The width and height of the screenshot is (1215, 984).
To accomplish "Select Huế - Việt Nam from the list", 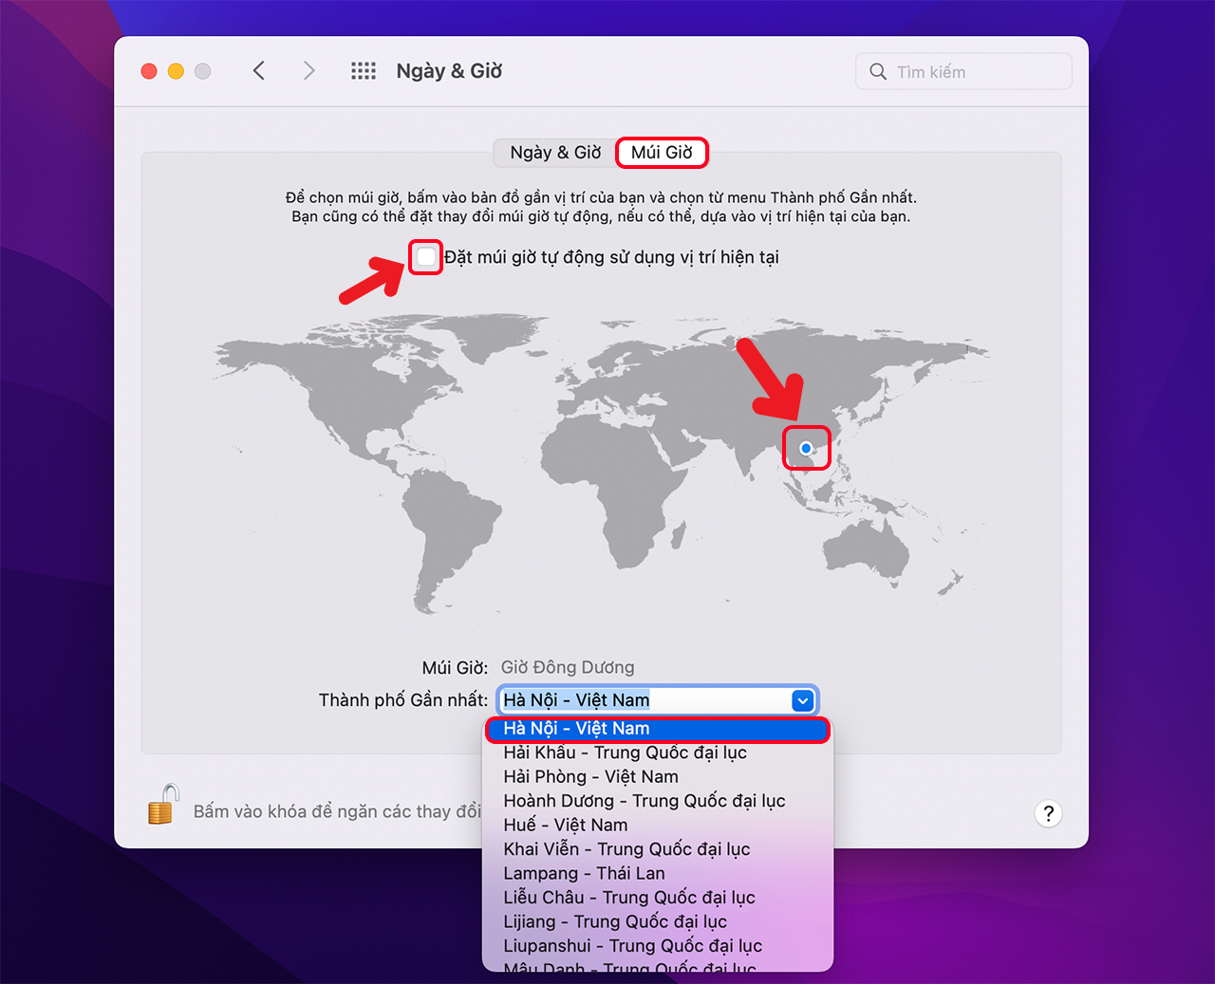I will 565,825.
